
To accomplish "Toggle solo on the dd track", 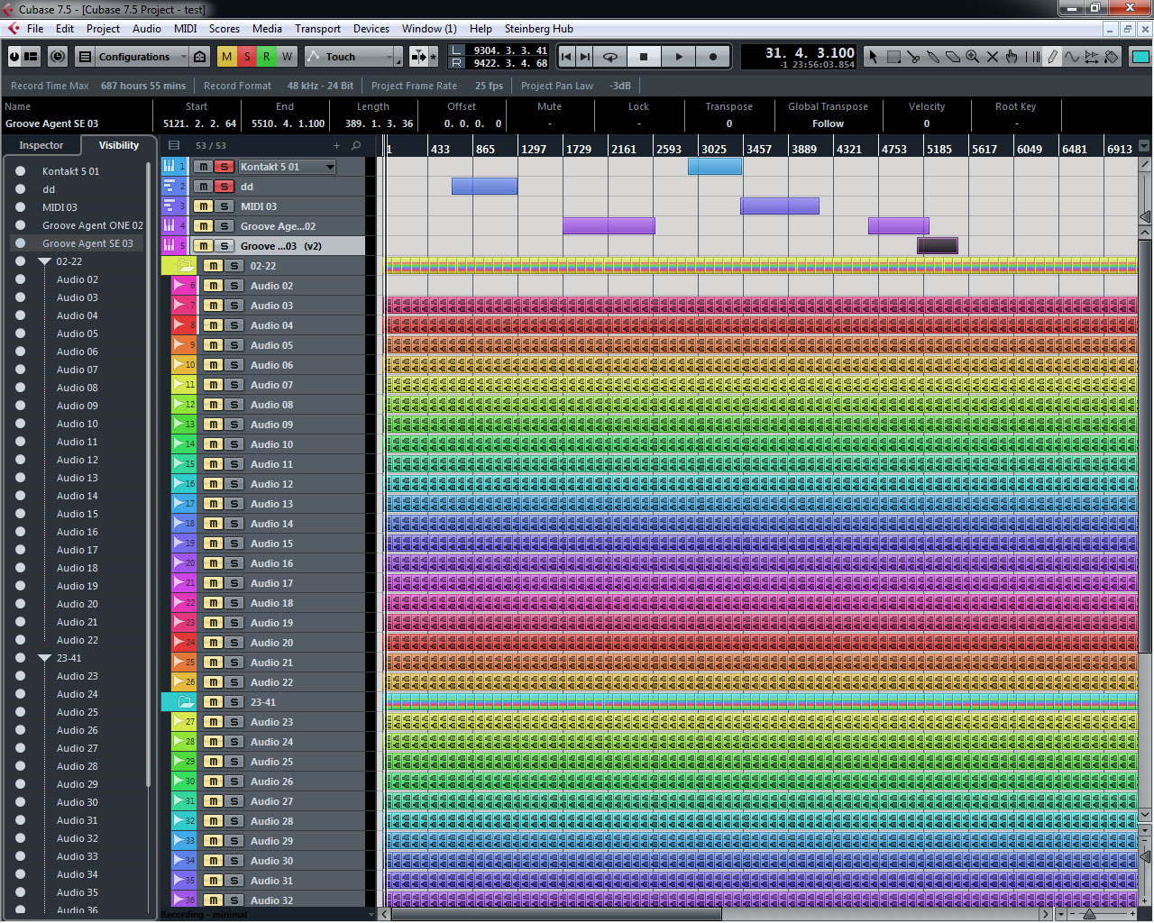I will click(x=224, y=187).
